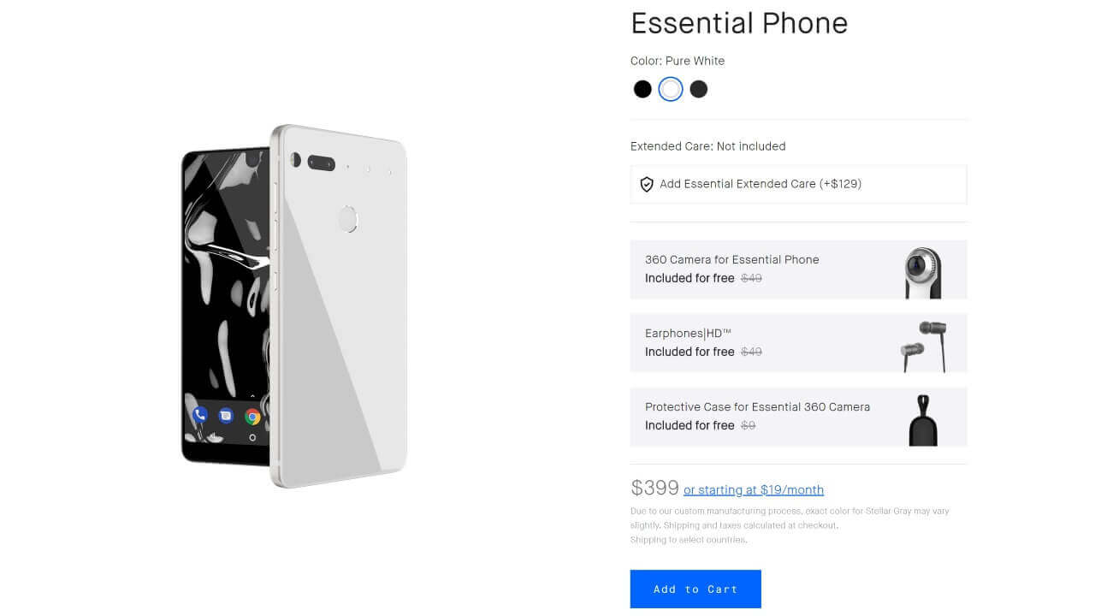The height and width of the screenshot is (616, 1095).
Task: Click the fingerprint sensor on the phone back
Action: click(x=347, y=219)
